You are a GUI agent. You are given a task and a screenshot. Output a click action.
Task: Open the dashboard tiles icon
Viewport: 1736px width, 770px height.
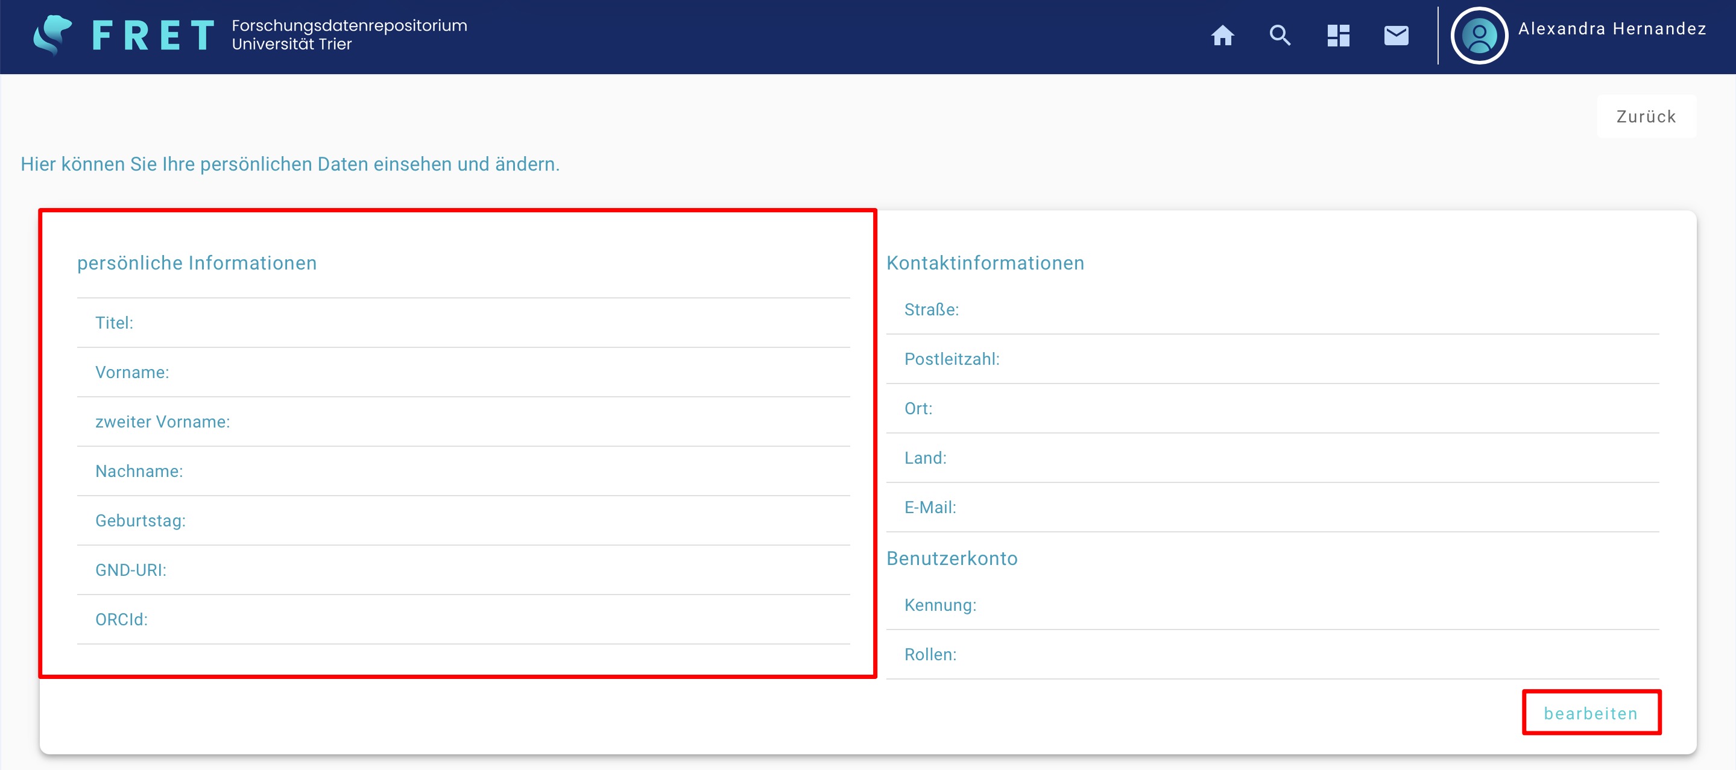coord(1339,35)
